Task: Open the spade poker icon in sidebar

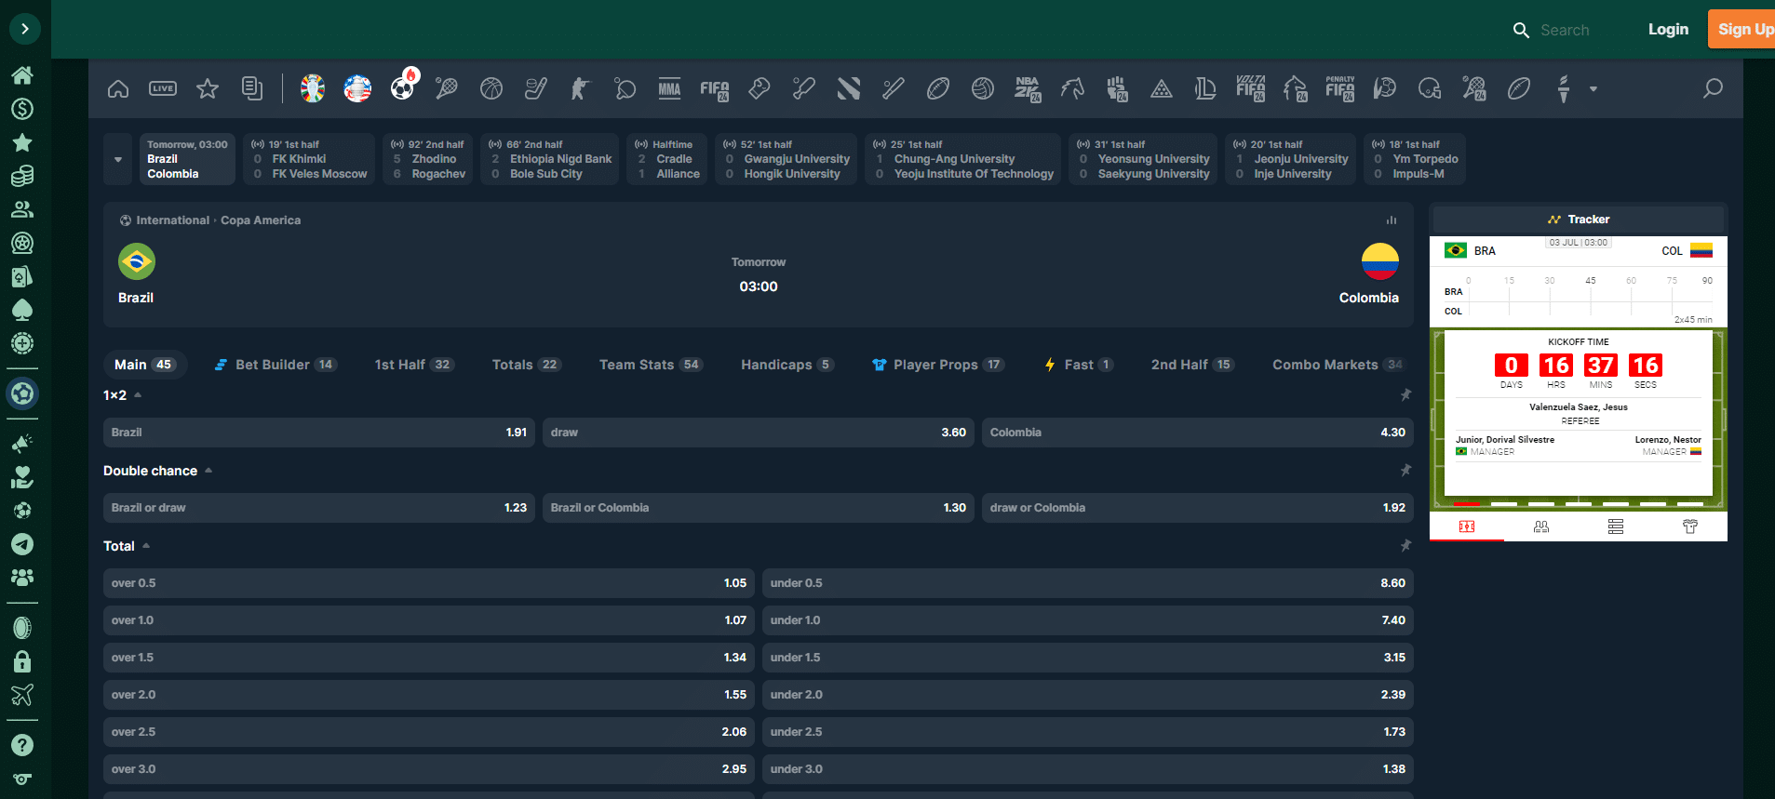Action: pos(22,310)
